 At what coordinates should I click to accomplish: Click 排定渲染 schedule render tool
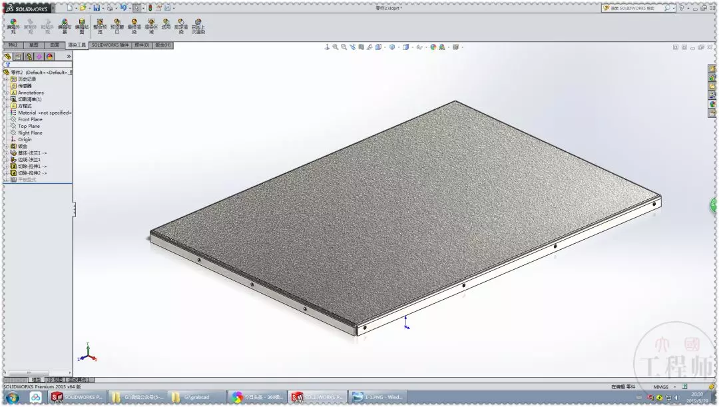181,27
